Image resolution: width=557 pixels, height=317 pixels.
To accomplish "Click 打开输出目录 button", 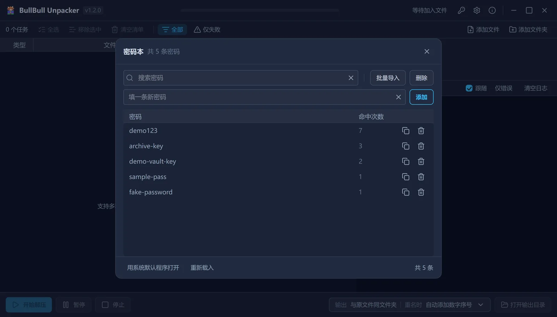I will (523, 305).
